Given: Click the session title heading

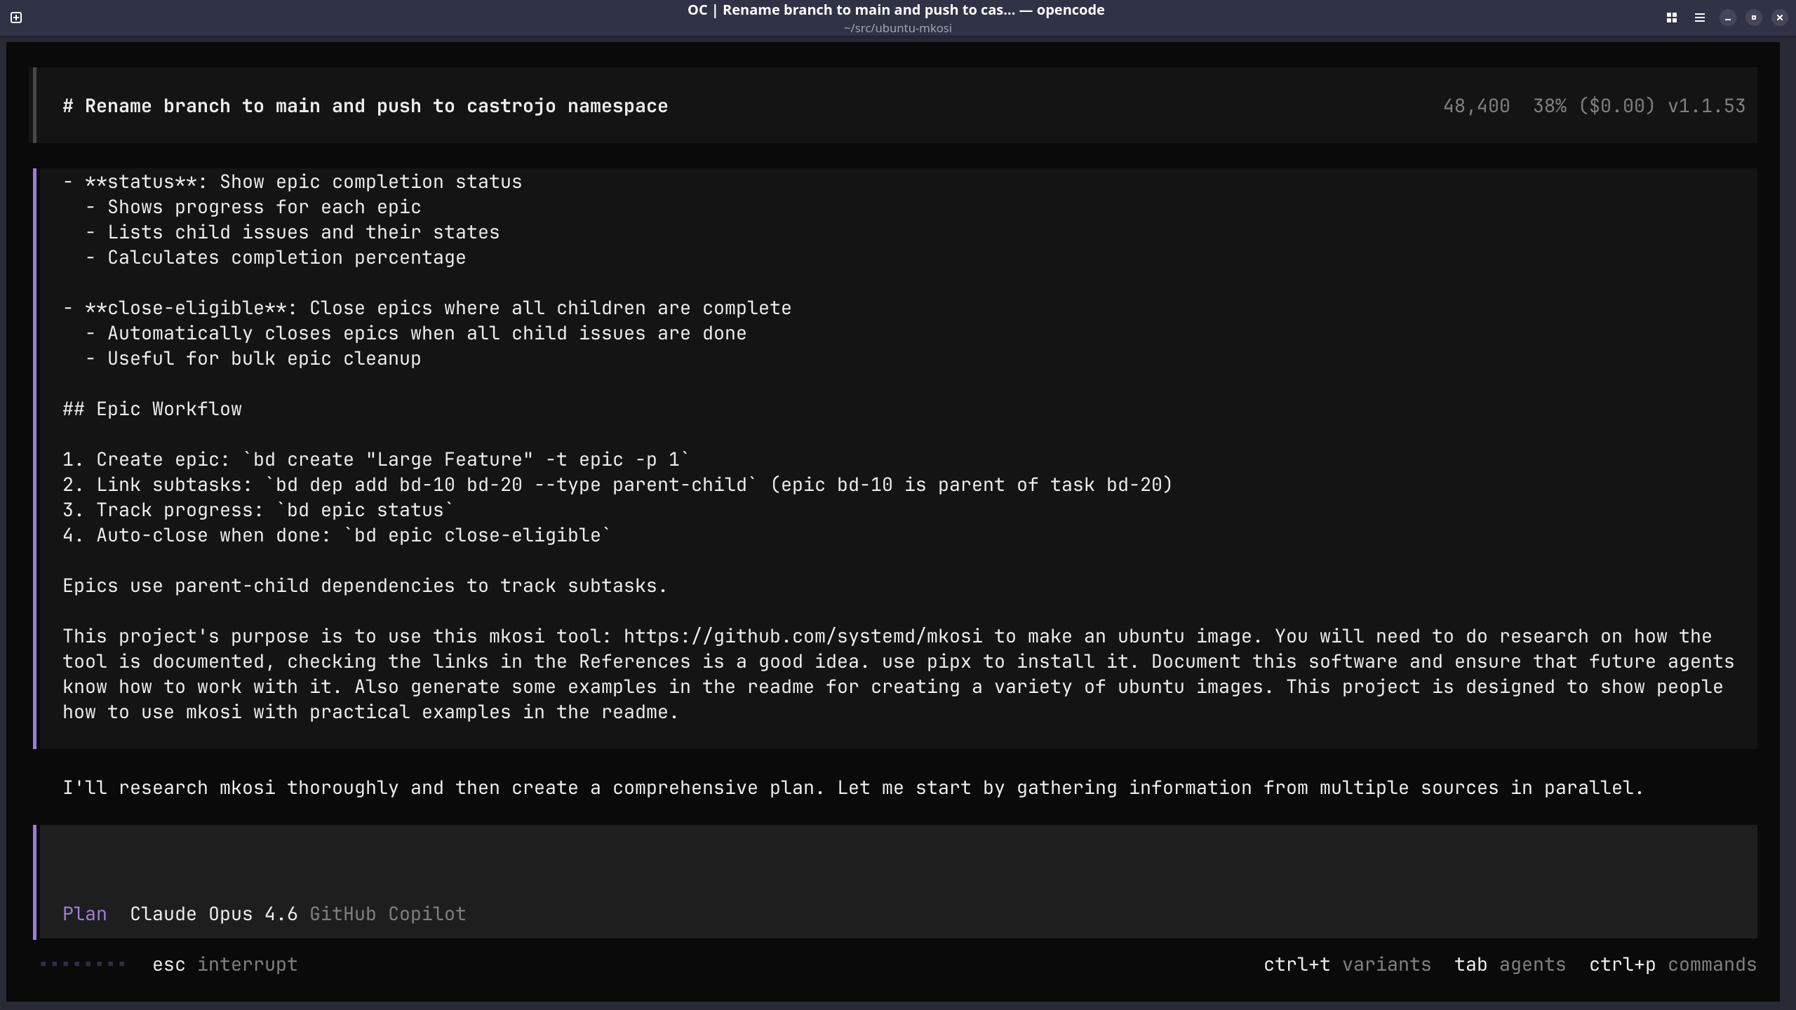Looking at the screenshot, I should click(x=365, y=106).
